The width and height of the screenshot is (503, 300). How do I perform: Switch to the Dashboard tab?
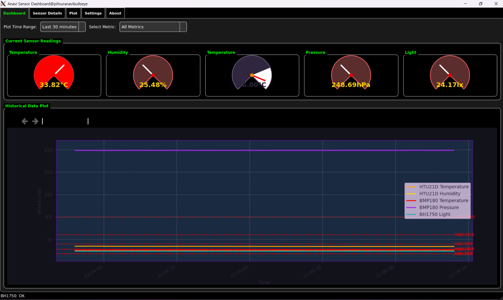(14, 13)
